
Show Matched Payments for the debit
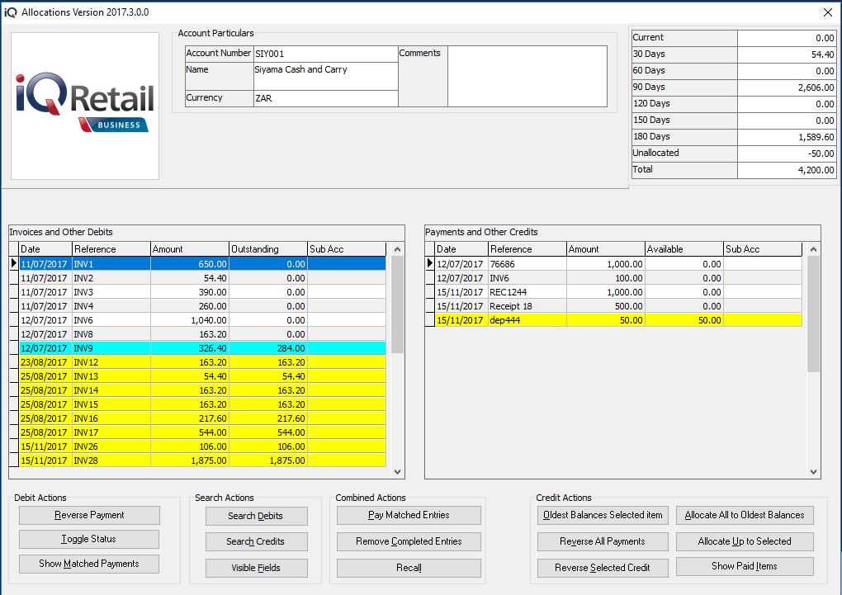tap(89, 564)
